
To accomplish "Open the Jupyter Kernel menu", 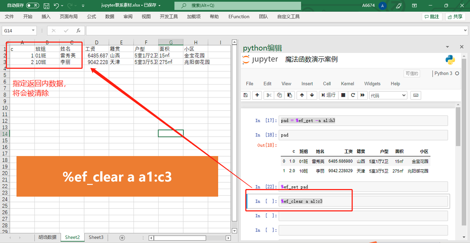I will coord(347,84).
